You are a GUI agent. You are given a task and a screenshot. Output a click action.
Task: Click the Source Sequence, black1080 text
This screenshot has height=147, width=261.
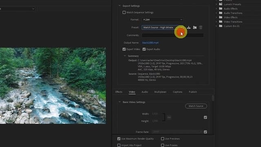tap(149, 74)
